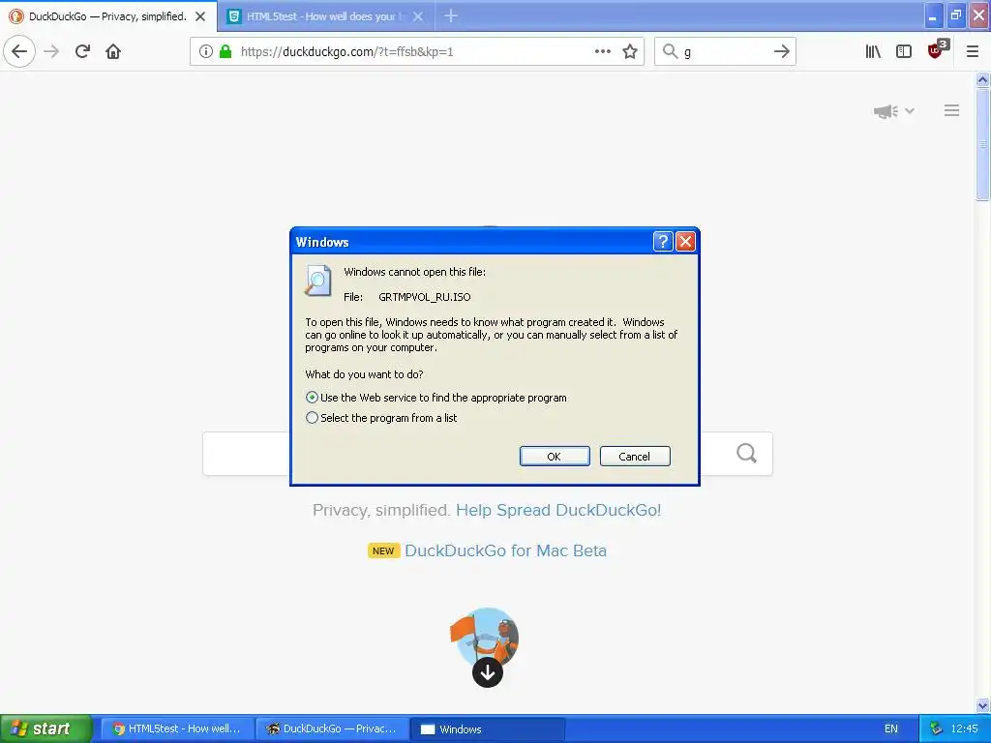This screenshot has height=743, width=991.
Task: Switch to the HTML5test tab
Action: click(326, 16)
